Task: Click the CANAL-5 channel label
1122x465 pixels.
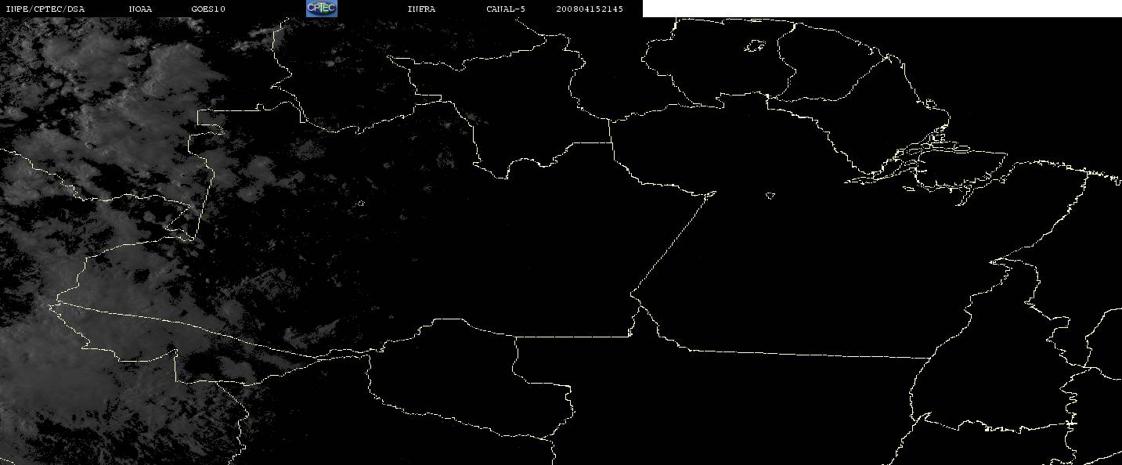Action: click(506, 9)
